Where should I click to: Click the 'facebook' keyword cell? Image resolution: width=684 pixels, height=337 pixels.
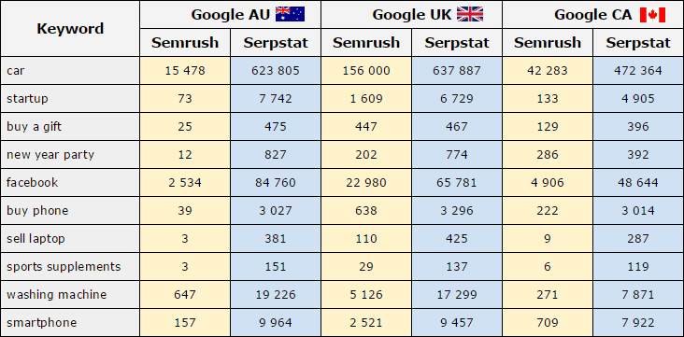70,183
